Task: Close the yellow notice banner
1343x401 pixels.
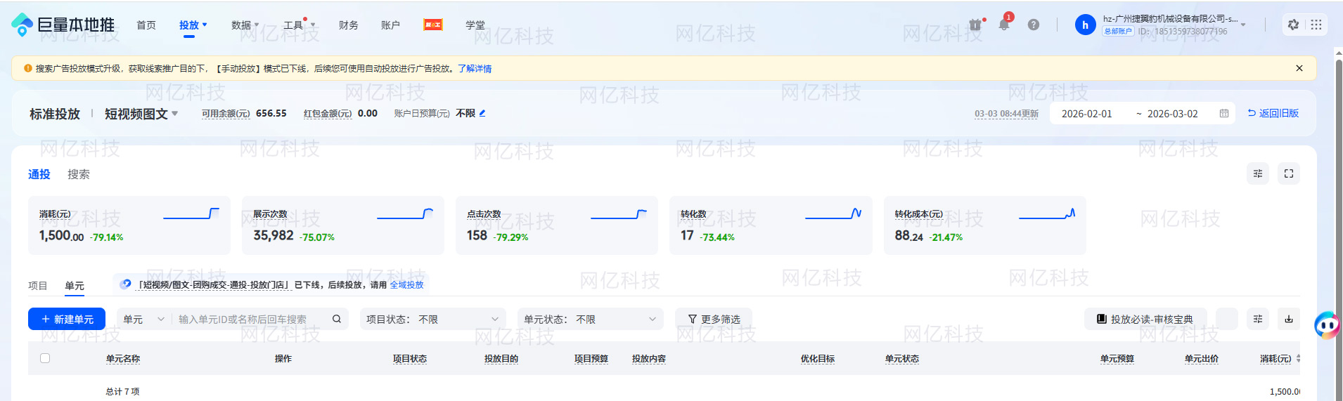Action: pyautogui.click(x=1299, y=69)
